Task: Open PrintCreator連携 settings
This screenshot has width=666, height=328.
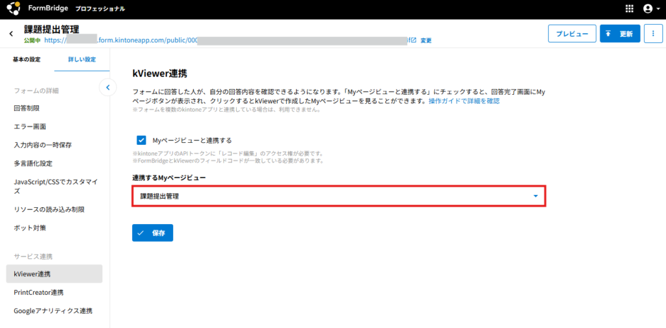Action: point(39,292)
